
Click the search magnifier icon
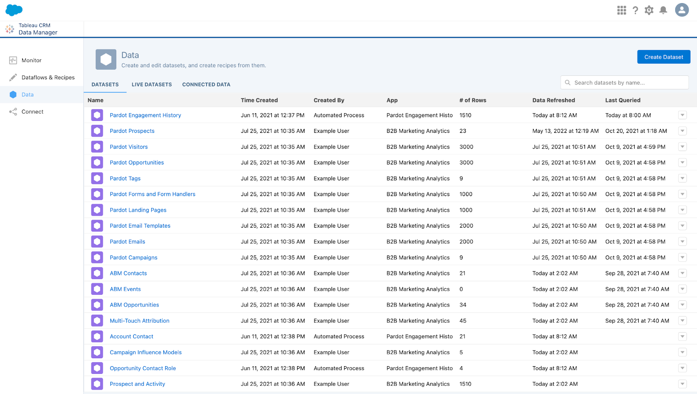click(x=568, y=83)
